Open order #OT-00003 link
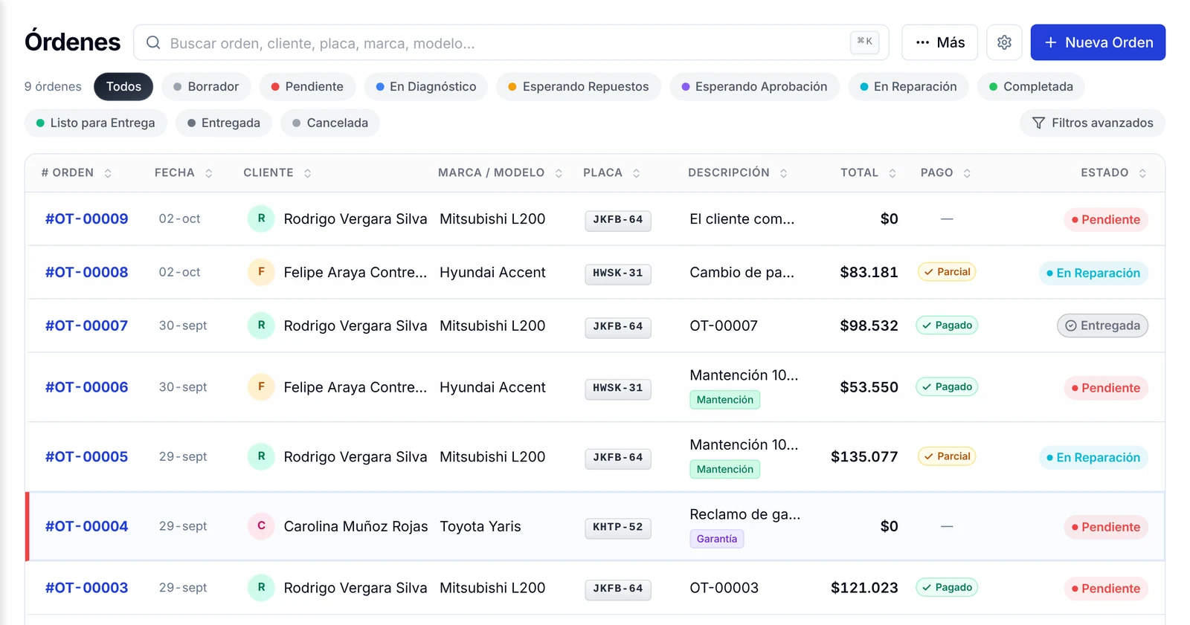Viewport: 1190px width, 625px height. [86, 588]
